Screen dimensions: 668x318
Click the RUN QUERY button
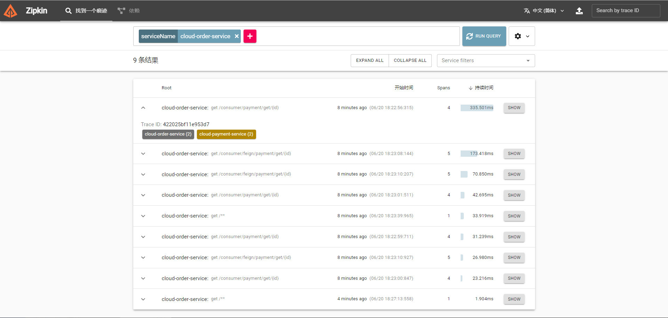pyautogui.click(x=484, y=36)
